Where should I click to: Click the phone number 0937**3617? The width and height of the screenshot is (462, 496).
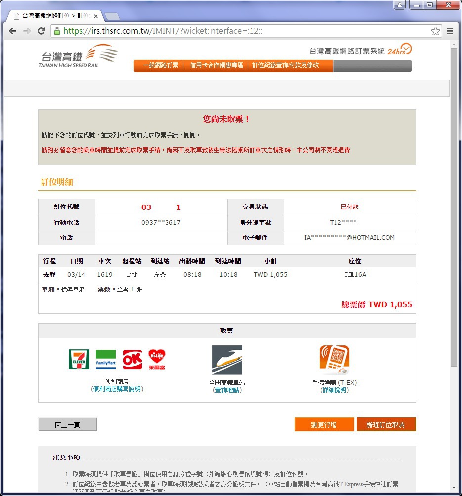click(161, 222)
